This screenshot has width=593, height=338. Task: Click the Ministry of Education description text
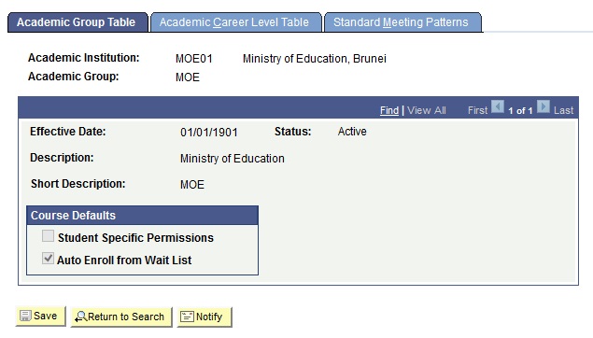click(x=233, y=159)
